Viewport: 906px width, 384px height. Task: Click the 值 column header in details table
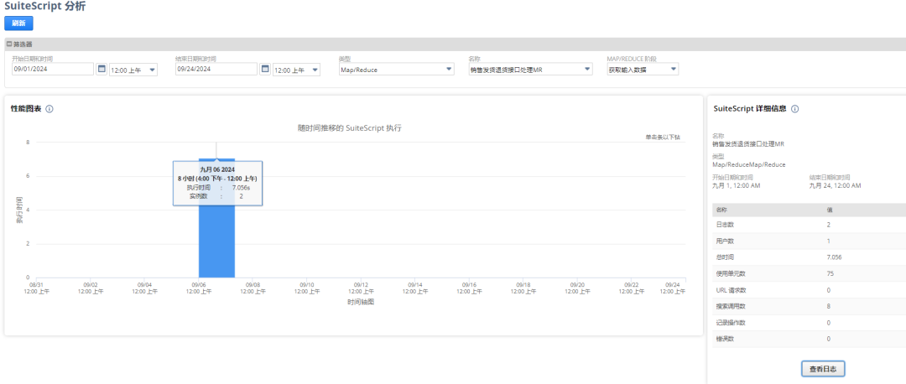(x=829, y=210)
